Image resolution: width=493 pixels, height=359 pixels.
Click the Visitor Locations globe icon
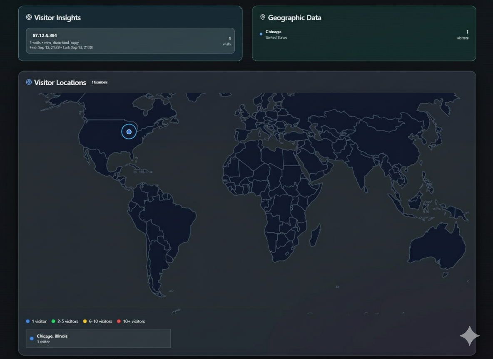click(x=29, y=82)
